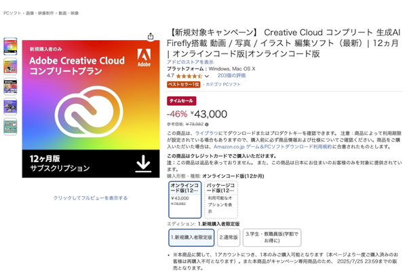Open the PCソフト breadcrumb link
The image size is (407, 272).
[x=12, y=14]
